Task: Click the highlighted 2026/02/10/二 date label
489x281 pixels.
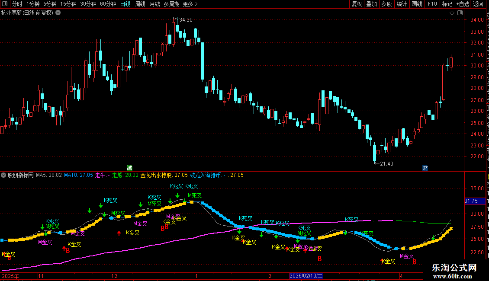Action: point(306,276)
